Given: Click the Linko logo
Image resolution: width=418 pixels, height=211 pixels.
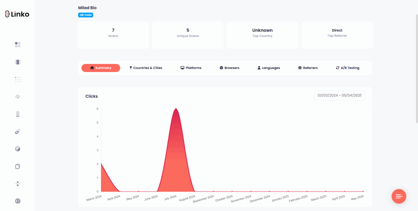Looking at the screenshot, I should click(17, 14).
